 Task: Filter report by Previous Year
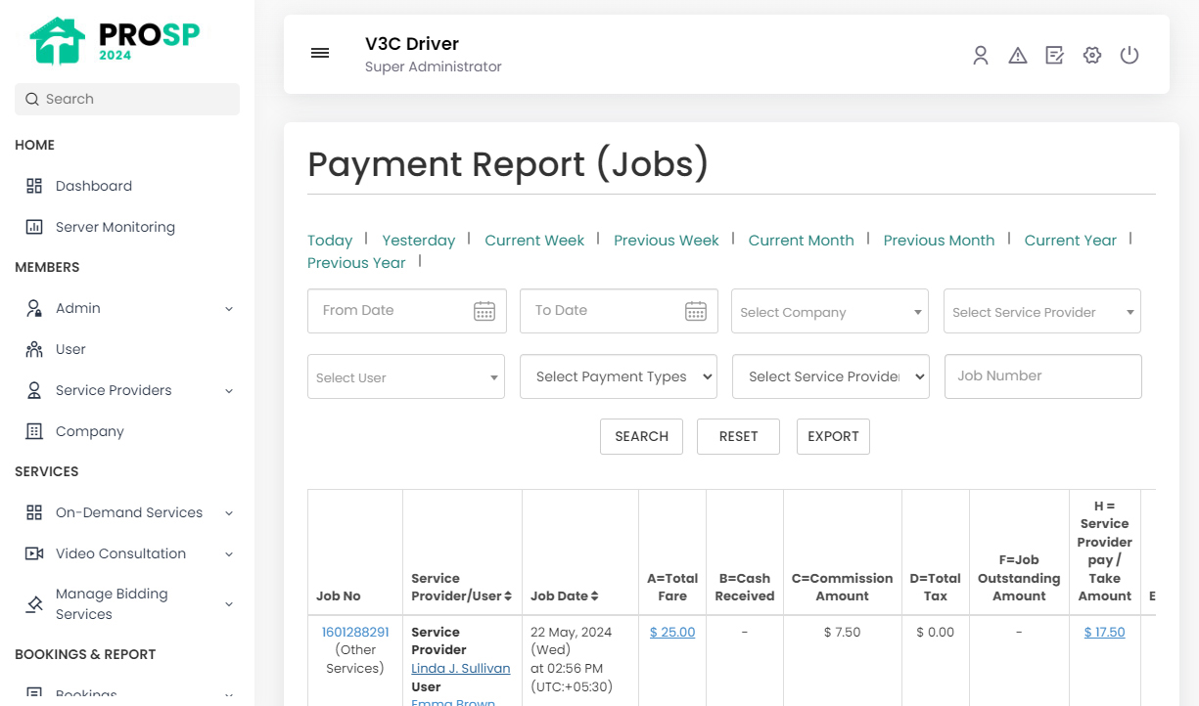[356, 263]
